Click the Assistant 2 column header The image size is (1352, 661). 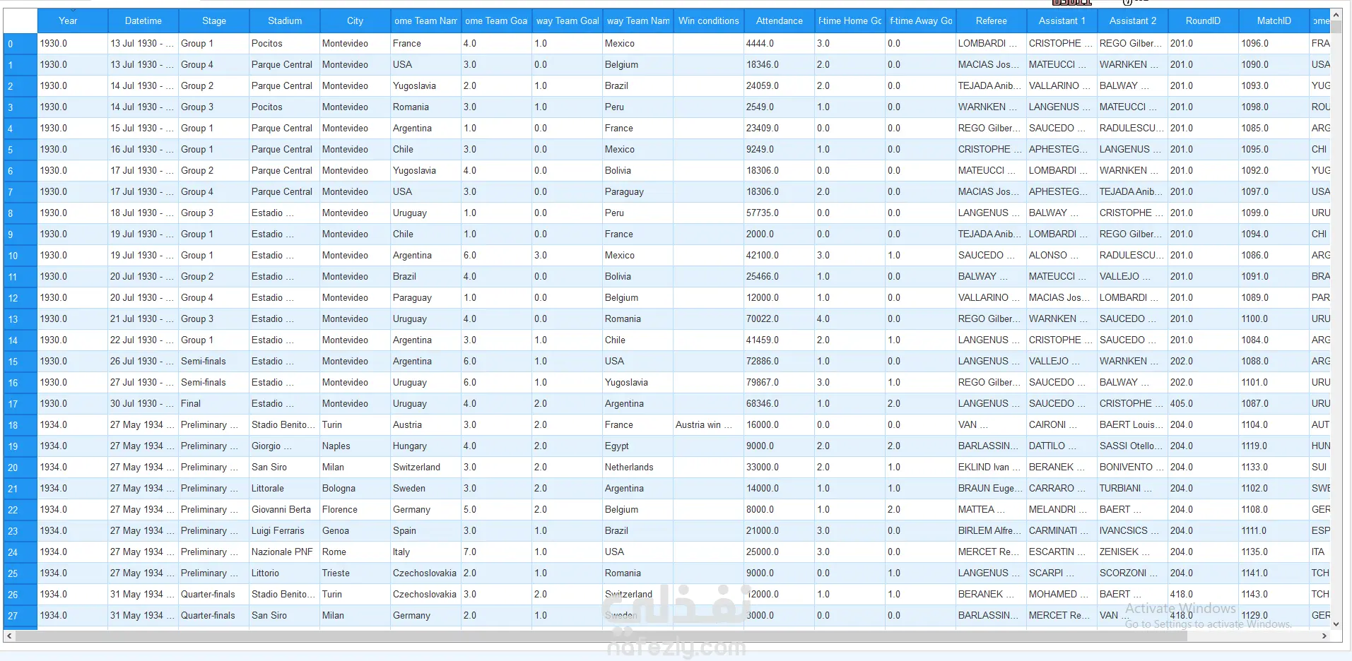click(x=1133, y=21)
